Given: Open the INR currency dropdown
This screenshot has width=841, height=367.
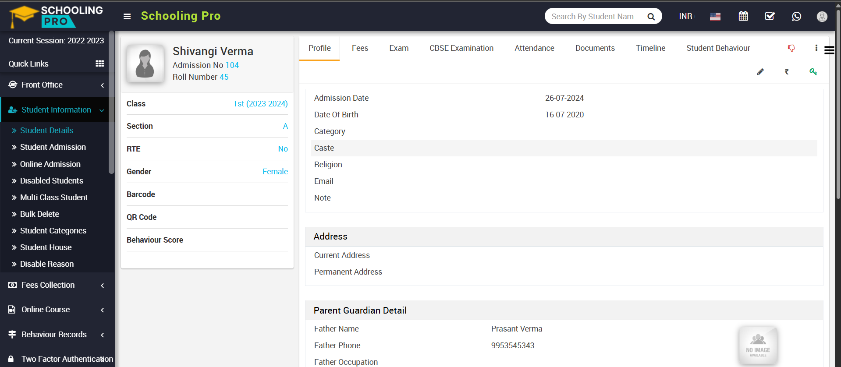Looking at the screenshot, I should (687, 16).
